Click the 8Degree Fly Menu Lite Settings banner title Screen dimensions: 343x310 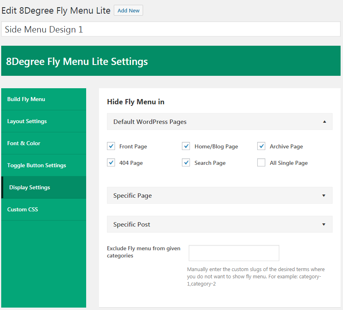[x=77, y=62]
